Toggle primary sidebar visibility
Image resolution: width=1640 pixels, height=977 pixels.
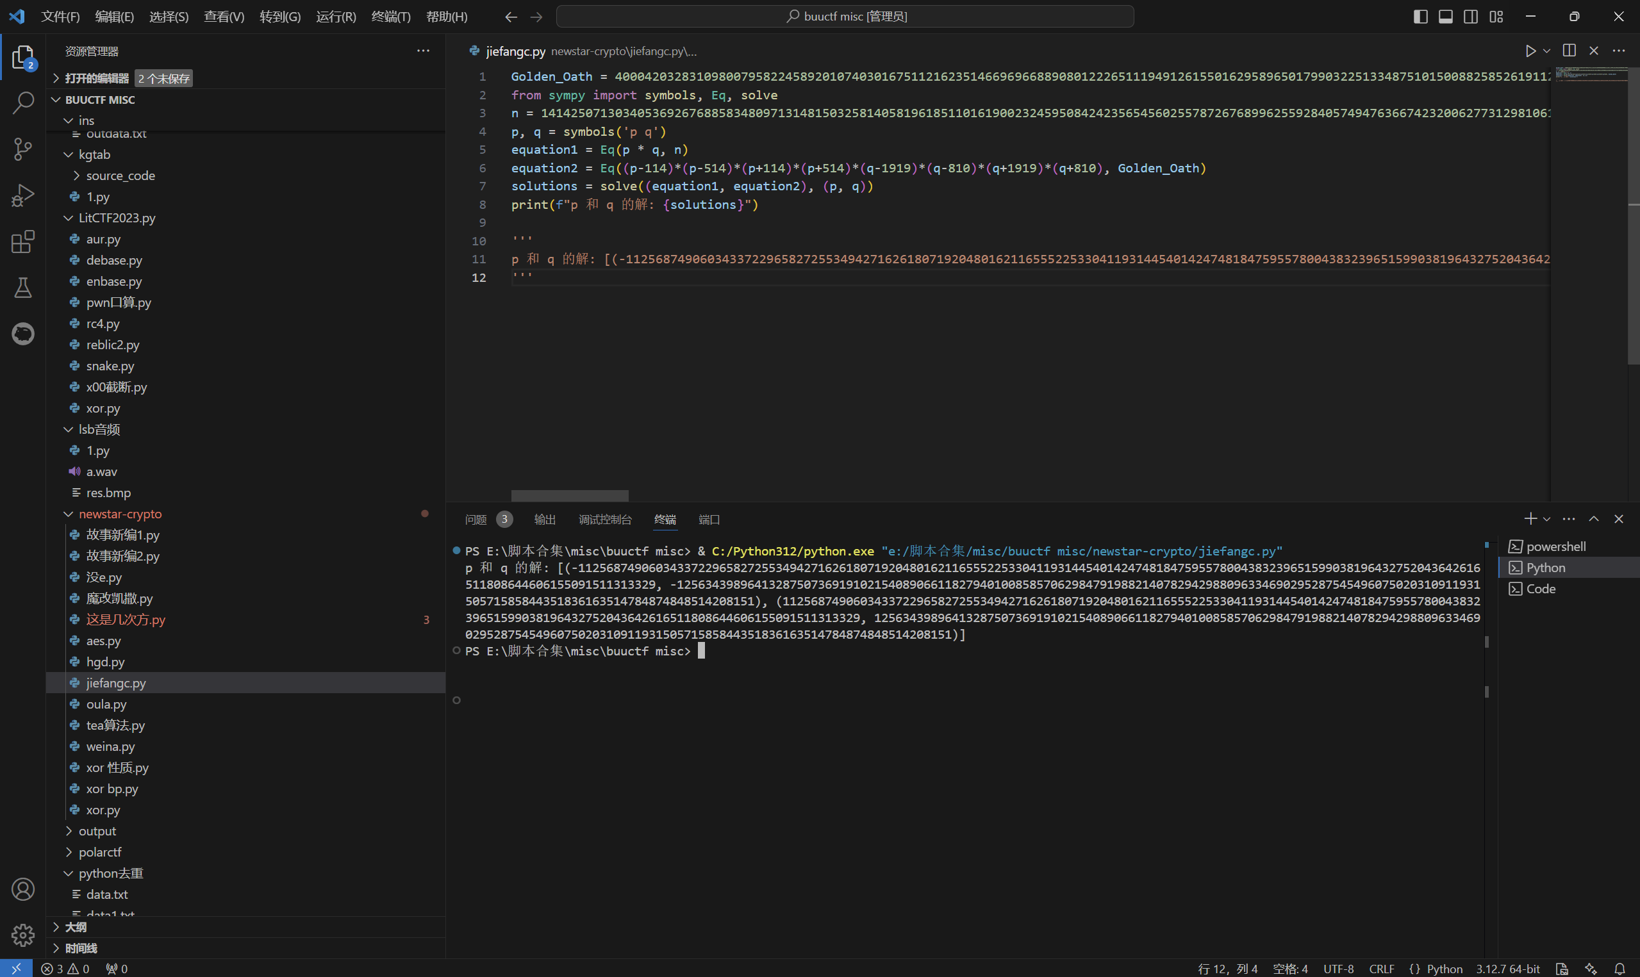[1421, 17]
